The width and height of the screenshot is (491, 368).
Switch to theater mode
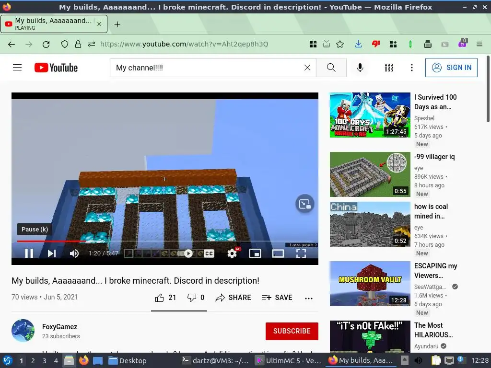click(x=278, y=253)
